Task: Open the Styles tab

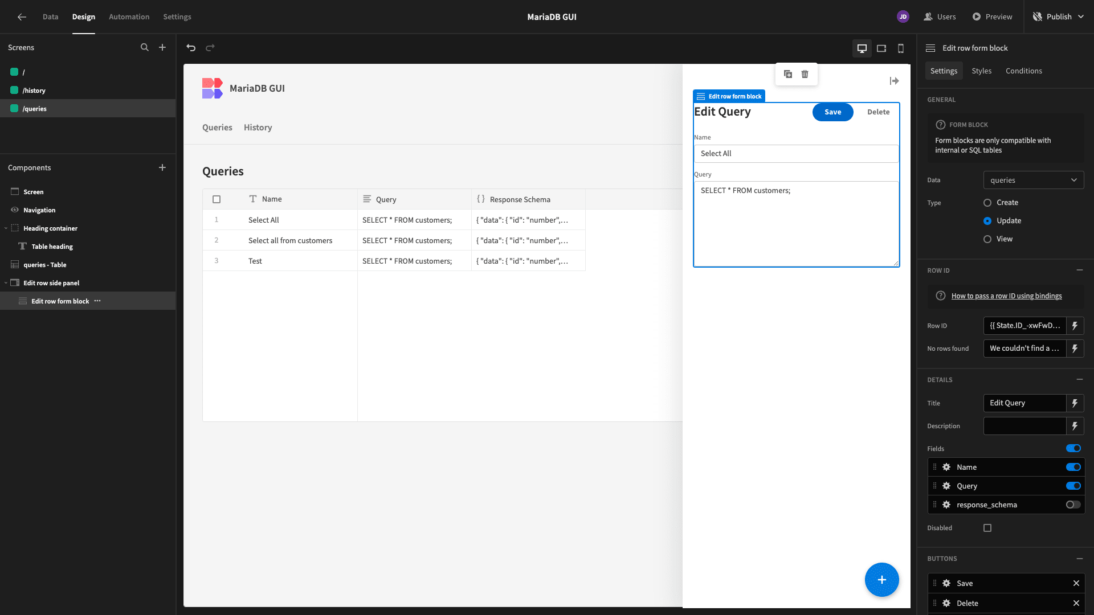Action: pos(982,71)
